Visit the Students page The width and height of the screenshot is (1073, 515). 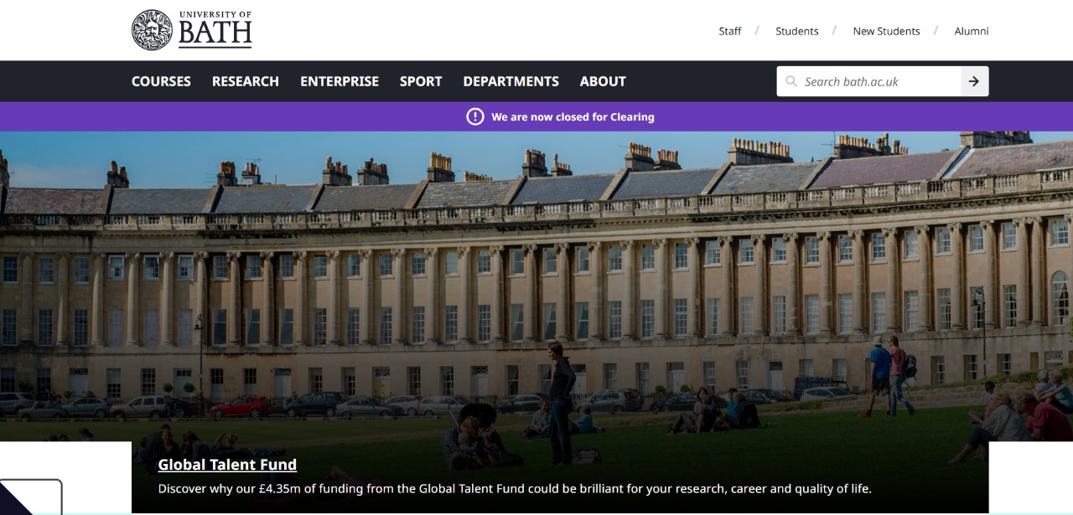[x=797, y=31]
